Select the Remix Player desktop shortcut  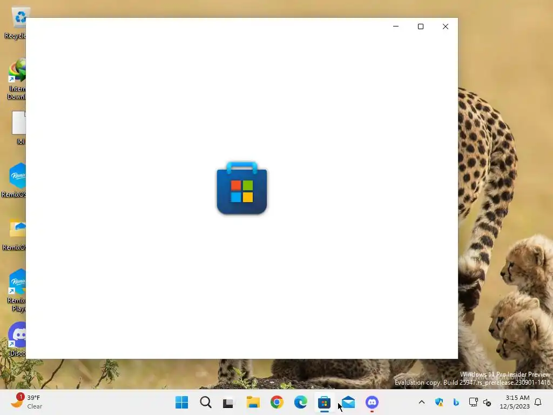click(17, 290)
